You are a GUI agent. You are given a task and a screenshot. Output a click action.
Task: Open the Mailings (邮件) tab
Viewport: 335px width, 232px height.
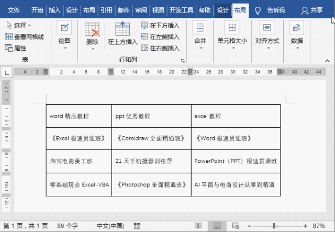124,10
